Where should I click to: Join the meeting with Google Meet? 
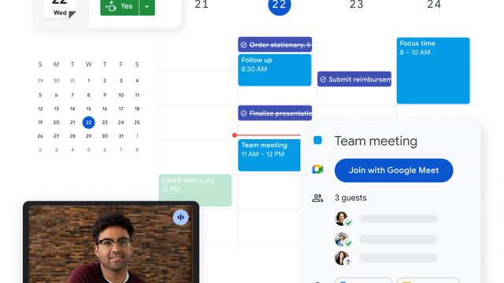coord(394,171)
